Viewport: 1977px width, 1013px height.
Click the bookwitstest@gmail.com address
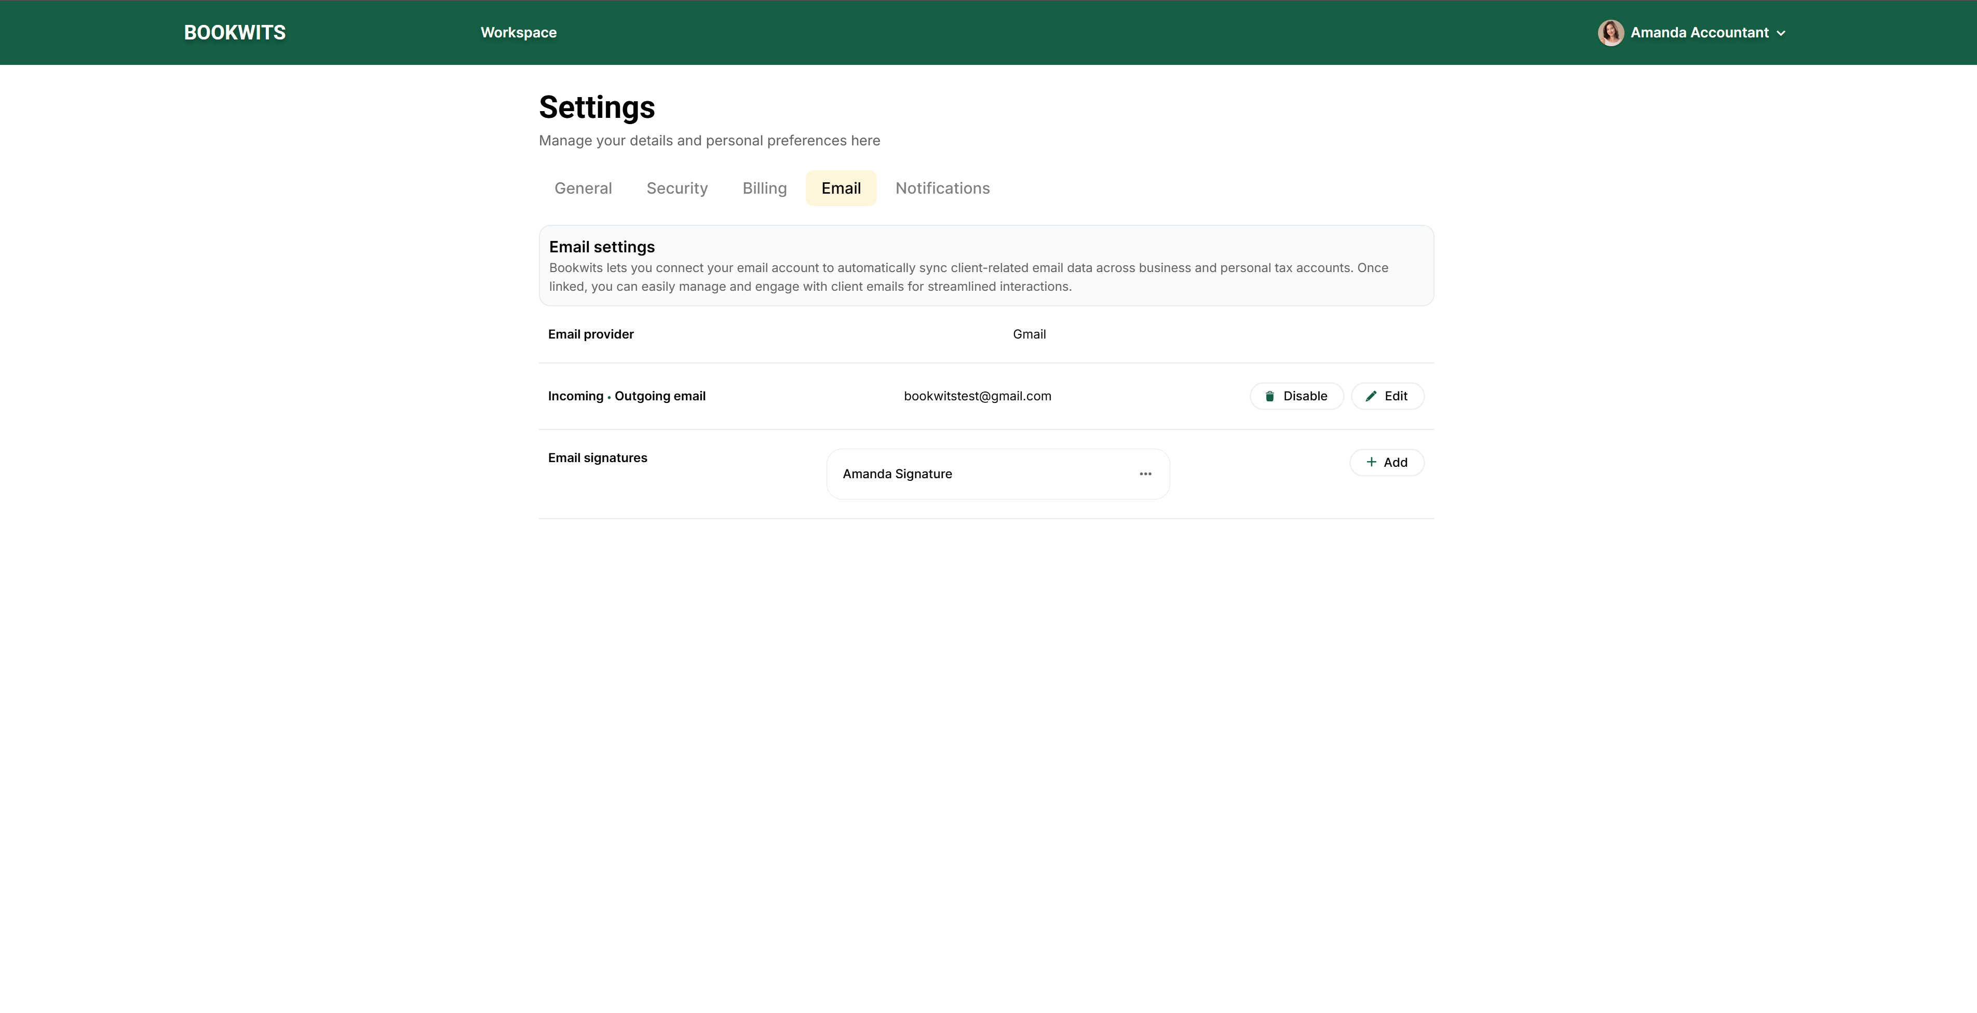pyautogui.click(x=977, y=396)
